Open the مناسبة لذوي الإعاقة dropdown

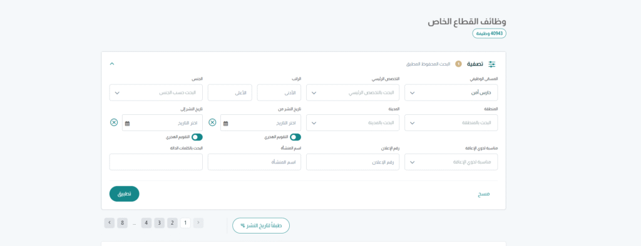(x=451, y=162)
